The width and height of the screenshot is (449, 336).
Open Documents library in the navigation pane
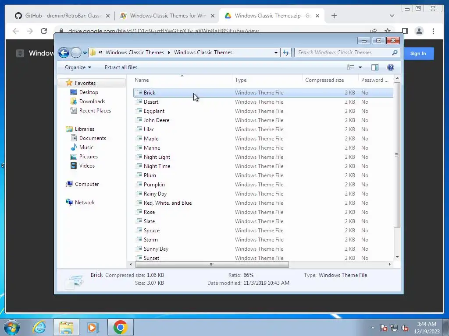pos(93,138)
